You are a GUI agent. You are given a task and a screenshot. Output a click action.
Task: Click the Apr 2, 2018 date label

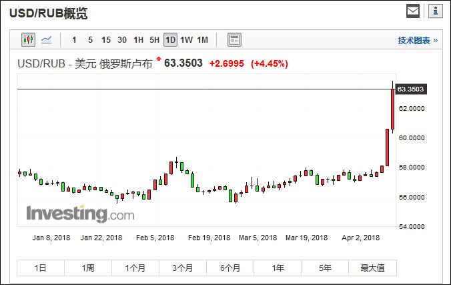tap(360, 238)
